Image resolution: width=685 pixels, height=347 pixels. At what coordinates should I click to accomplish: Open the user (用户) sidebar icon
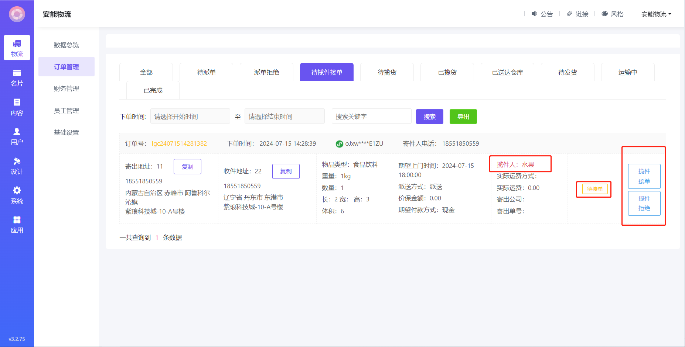tap(17, 132)
